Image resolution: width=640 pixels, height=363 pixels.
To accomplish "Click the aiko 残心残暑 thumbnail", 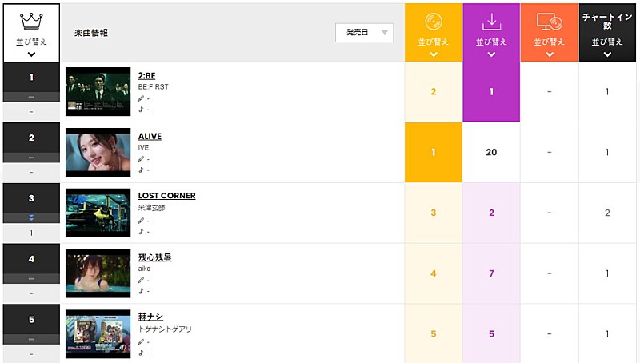I will 98,273.
